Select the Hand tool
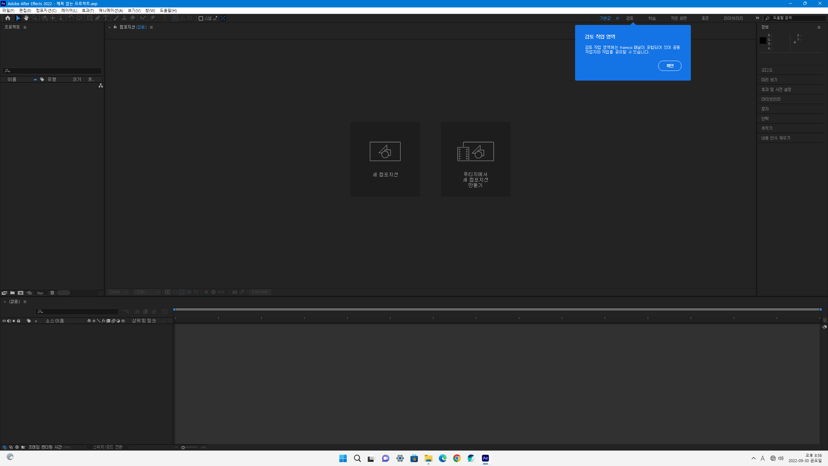 point(26,18)
